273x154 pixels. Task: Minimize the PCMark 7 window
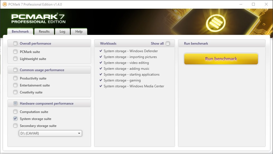[241, 4]
